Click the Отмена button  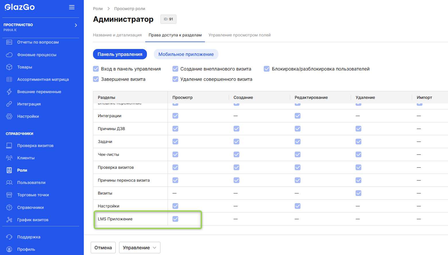pos(103,248)
